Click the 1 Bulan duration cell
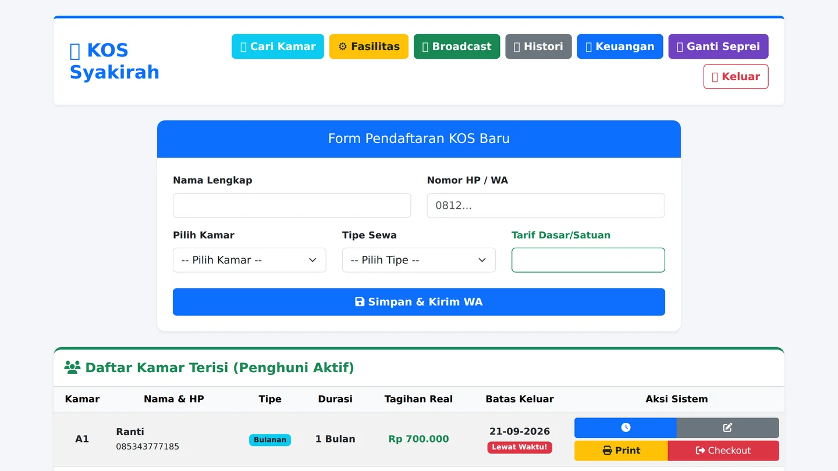The image size is (838, 471). coord(335,439)
